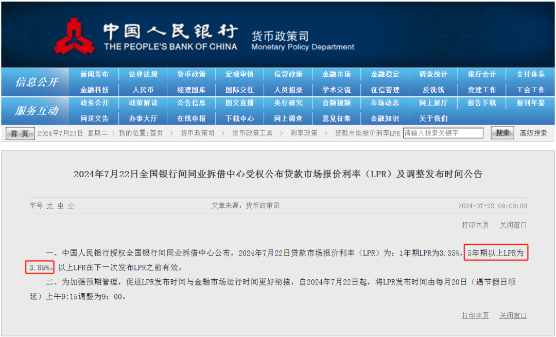556x337 pixels.
Task: Open 宏观审慎 menu item
Action: [x=240, y=75]
